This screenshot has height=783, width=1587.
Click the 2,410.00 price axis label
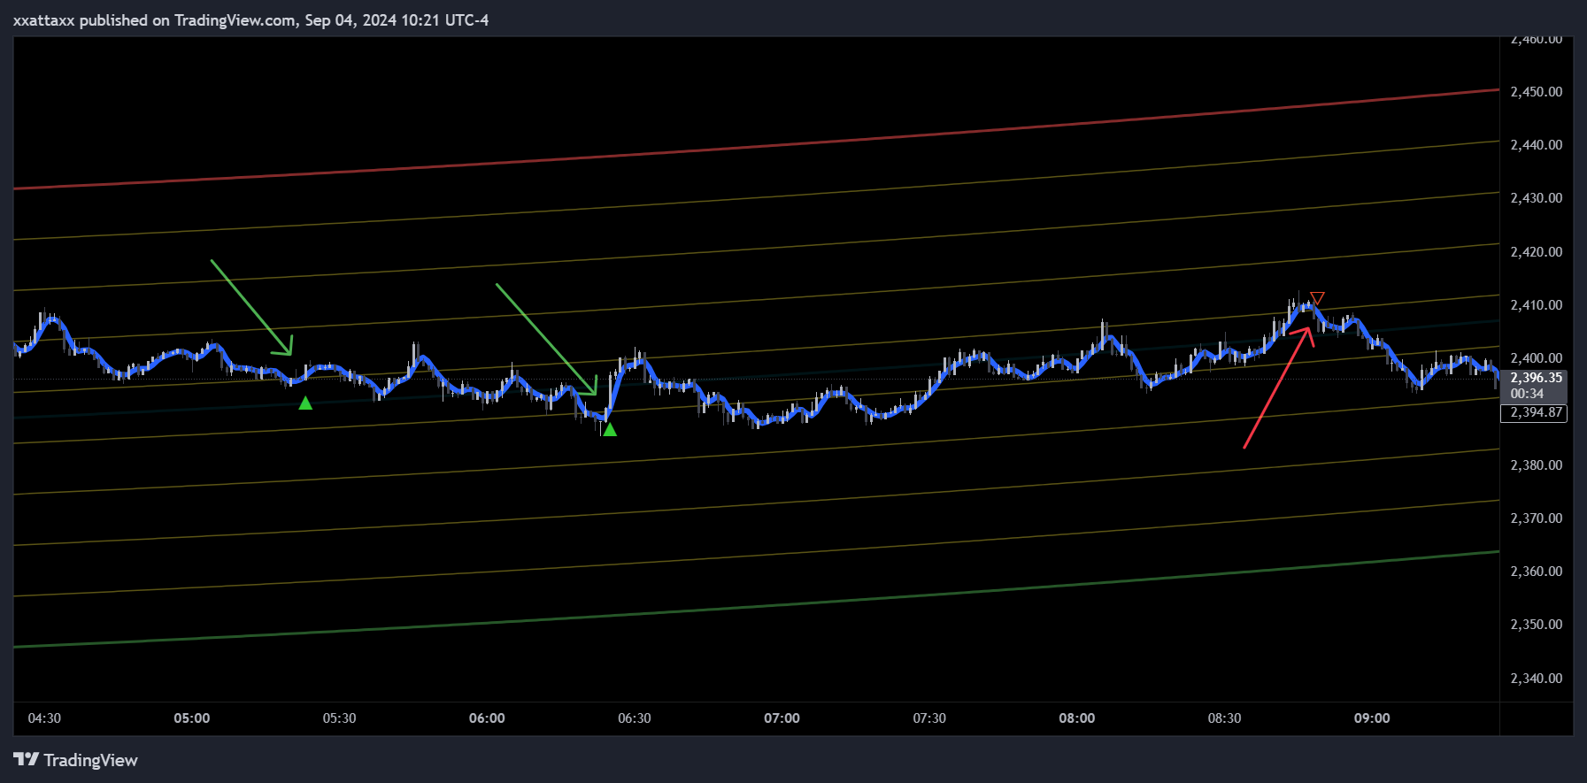click(x=1537, y=305)
